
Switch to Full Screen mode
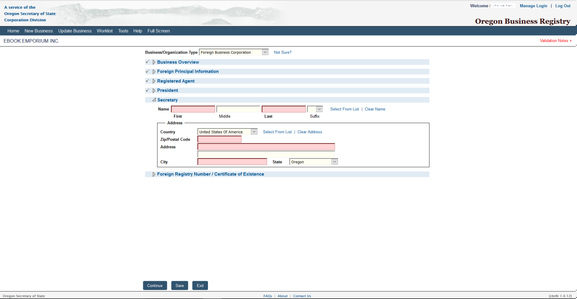[x=158, y=31]
